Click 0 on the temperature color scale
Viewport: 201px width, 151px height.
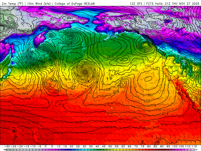click(x=46, y=146)
